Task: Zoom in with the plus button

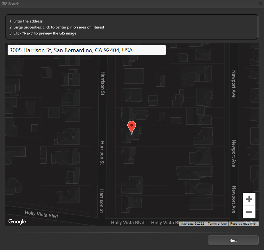Action: click(249, 199)
